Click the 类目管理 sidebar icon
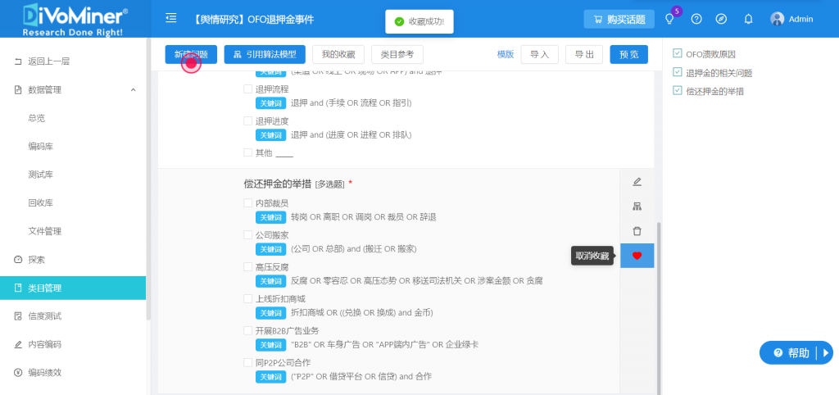Image resolution: width=839 pixels, height=395 pixels. click(x=18, y=288)
